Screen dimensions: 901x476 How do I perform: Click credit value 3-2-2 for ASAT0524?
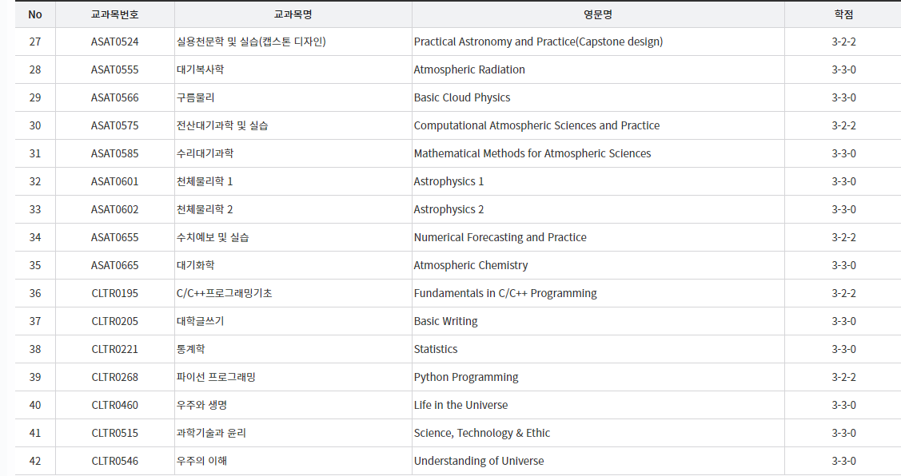[843, 42]
